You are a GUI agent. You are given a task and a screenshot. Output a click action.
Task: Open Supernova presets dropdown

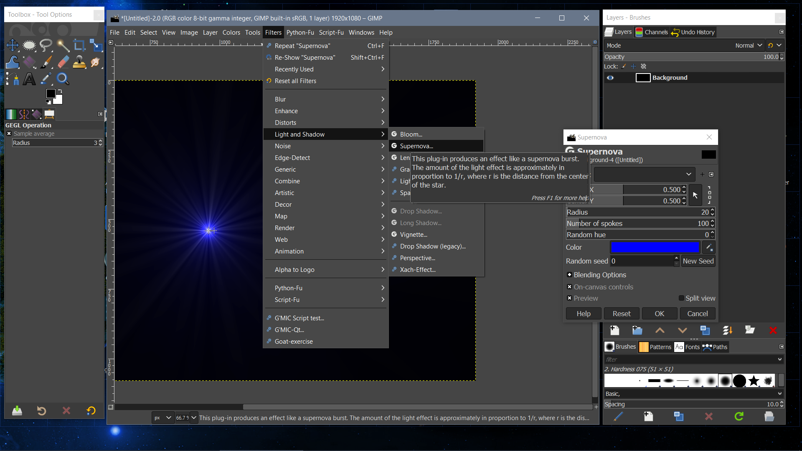pyautogui.click(x=645, y=174)
